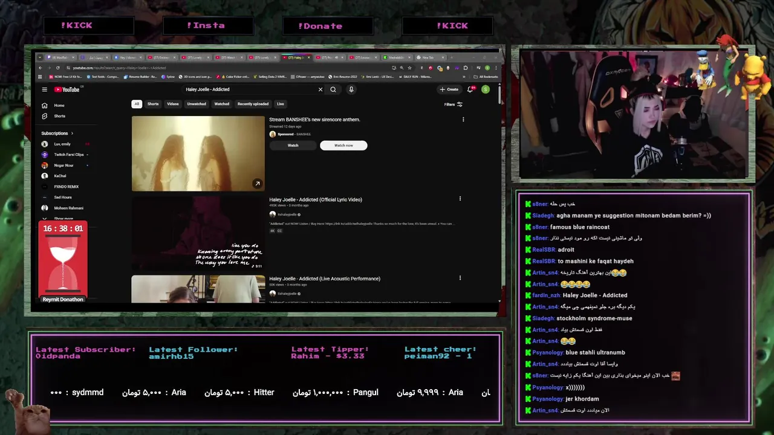The width and height of the screenshot is (774, 435).
Task: Go back with the browser back arrow
Action: click(x=41, y=68)
